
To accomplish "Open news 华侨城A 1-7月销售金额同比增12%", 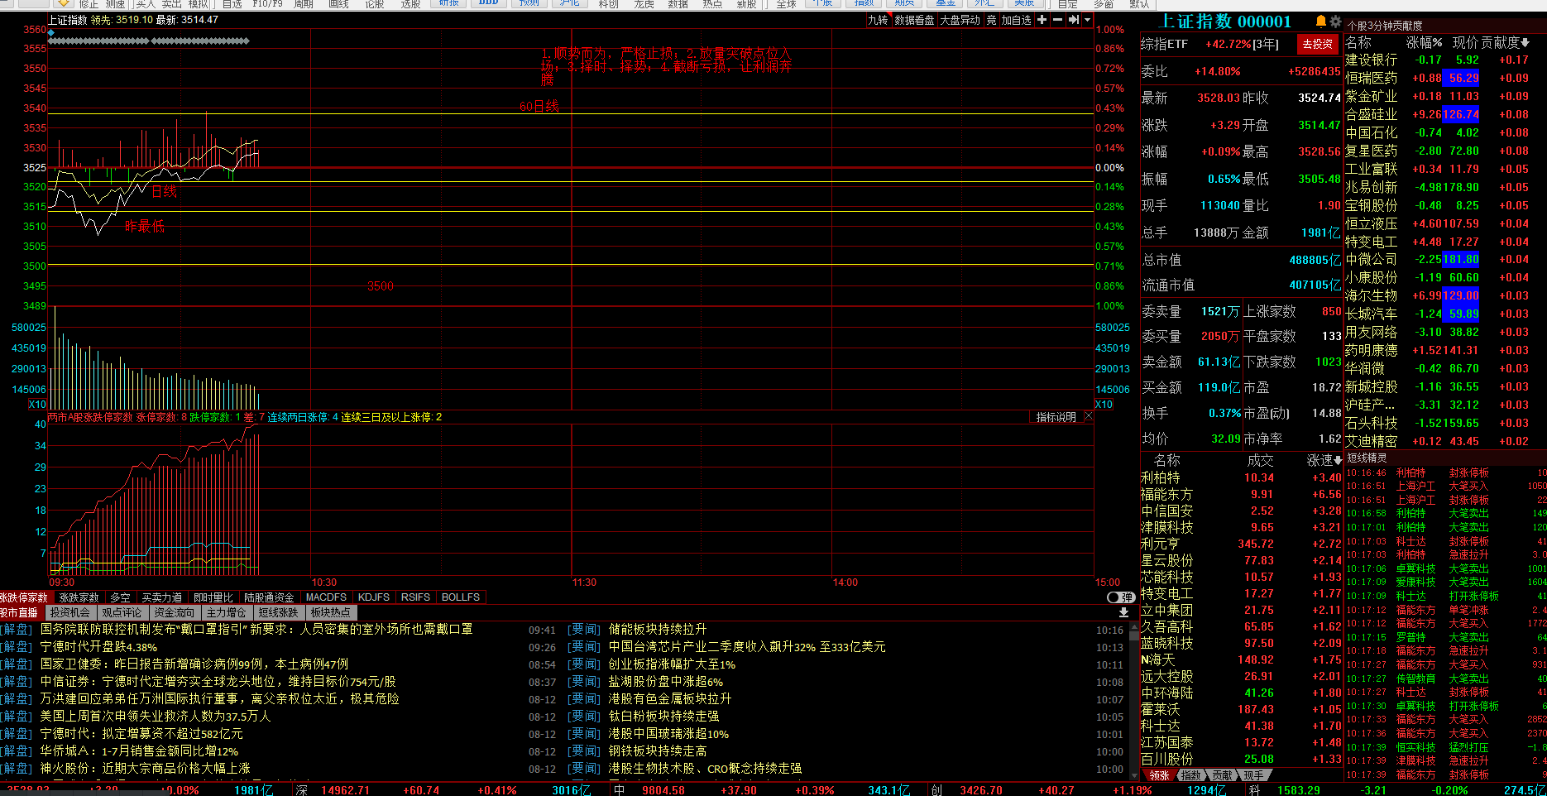I will coord(139,751).
